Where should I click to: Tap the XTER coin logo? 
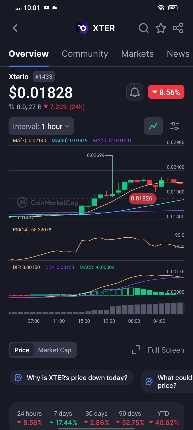(x=82, y=28)
